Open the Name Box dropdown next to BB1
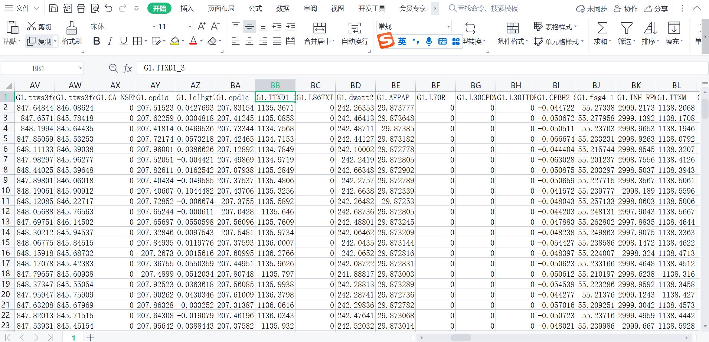This screenshot has height=342, width=709. click(x=81, y=68)
